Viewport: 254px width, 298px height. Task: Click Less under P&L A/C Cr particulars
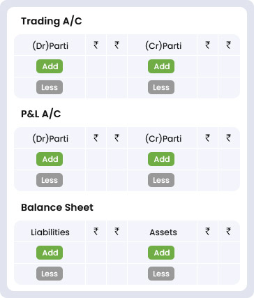pyautogui.click(x=161, y=180)
